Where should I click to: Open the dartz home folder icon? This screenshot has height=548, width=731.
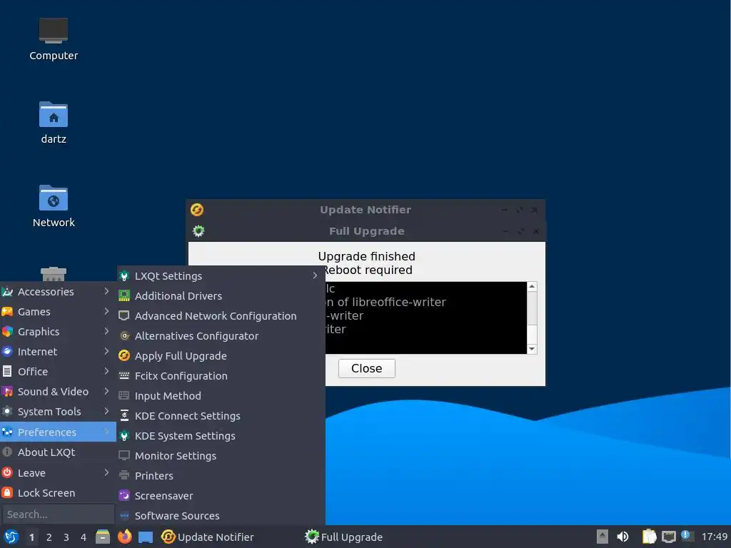pos(53,123)
